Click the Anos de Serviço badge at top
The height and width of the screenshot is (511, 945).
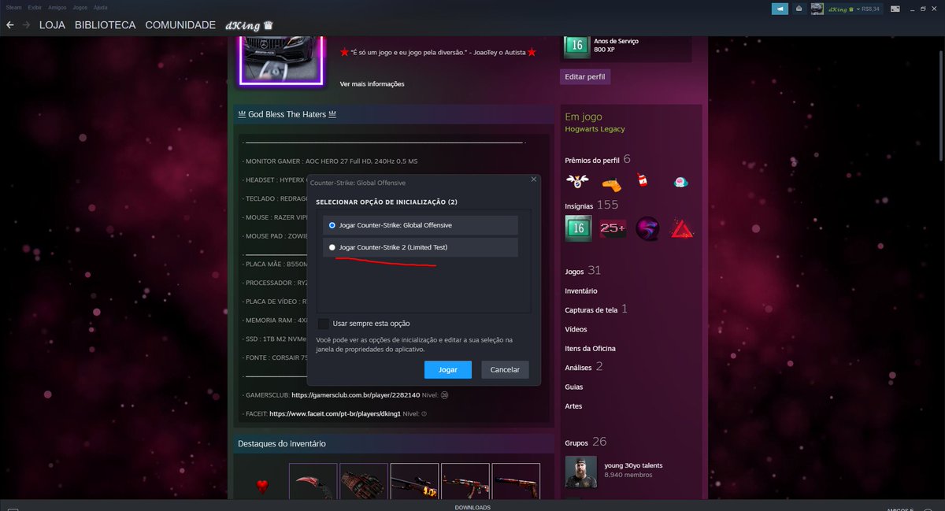(x=577, y=46)
